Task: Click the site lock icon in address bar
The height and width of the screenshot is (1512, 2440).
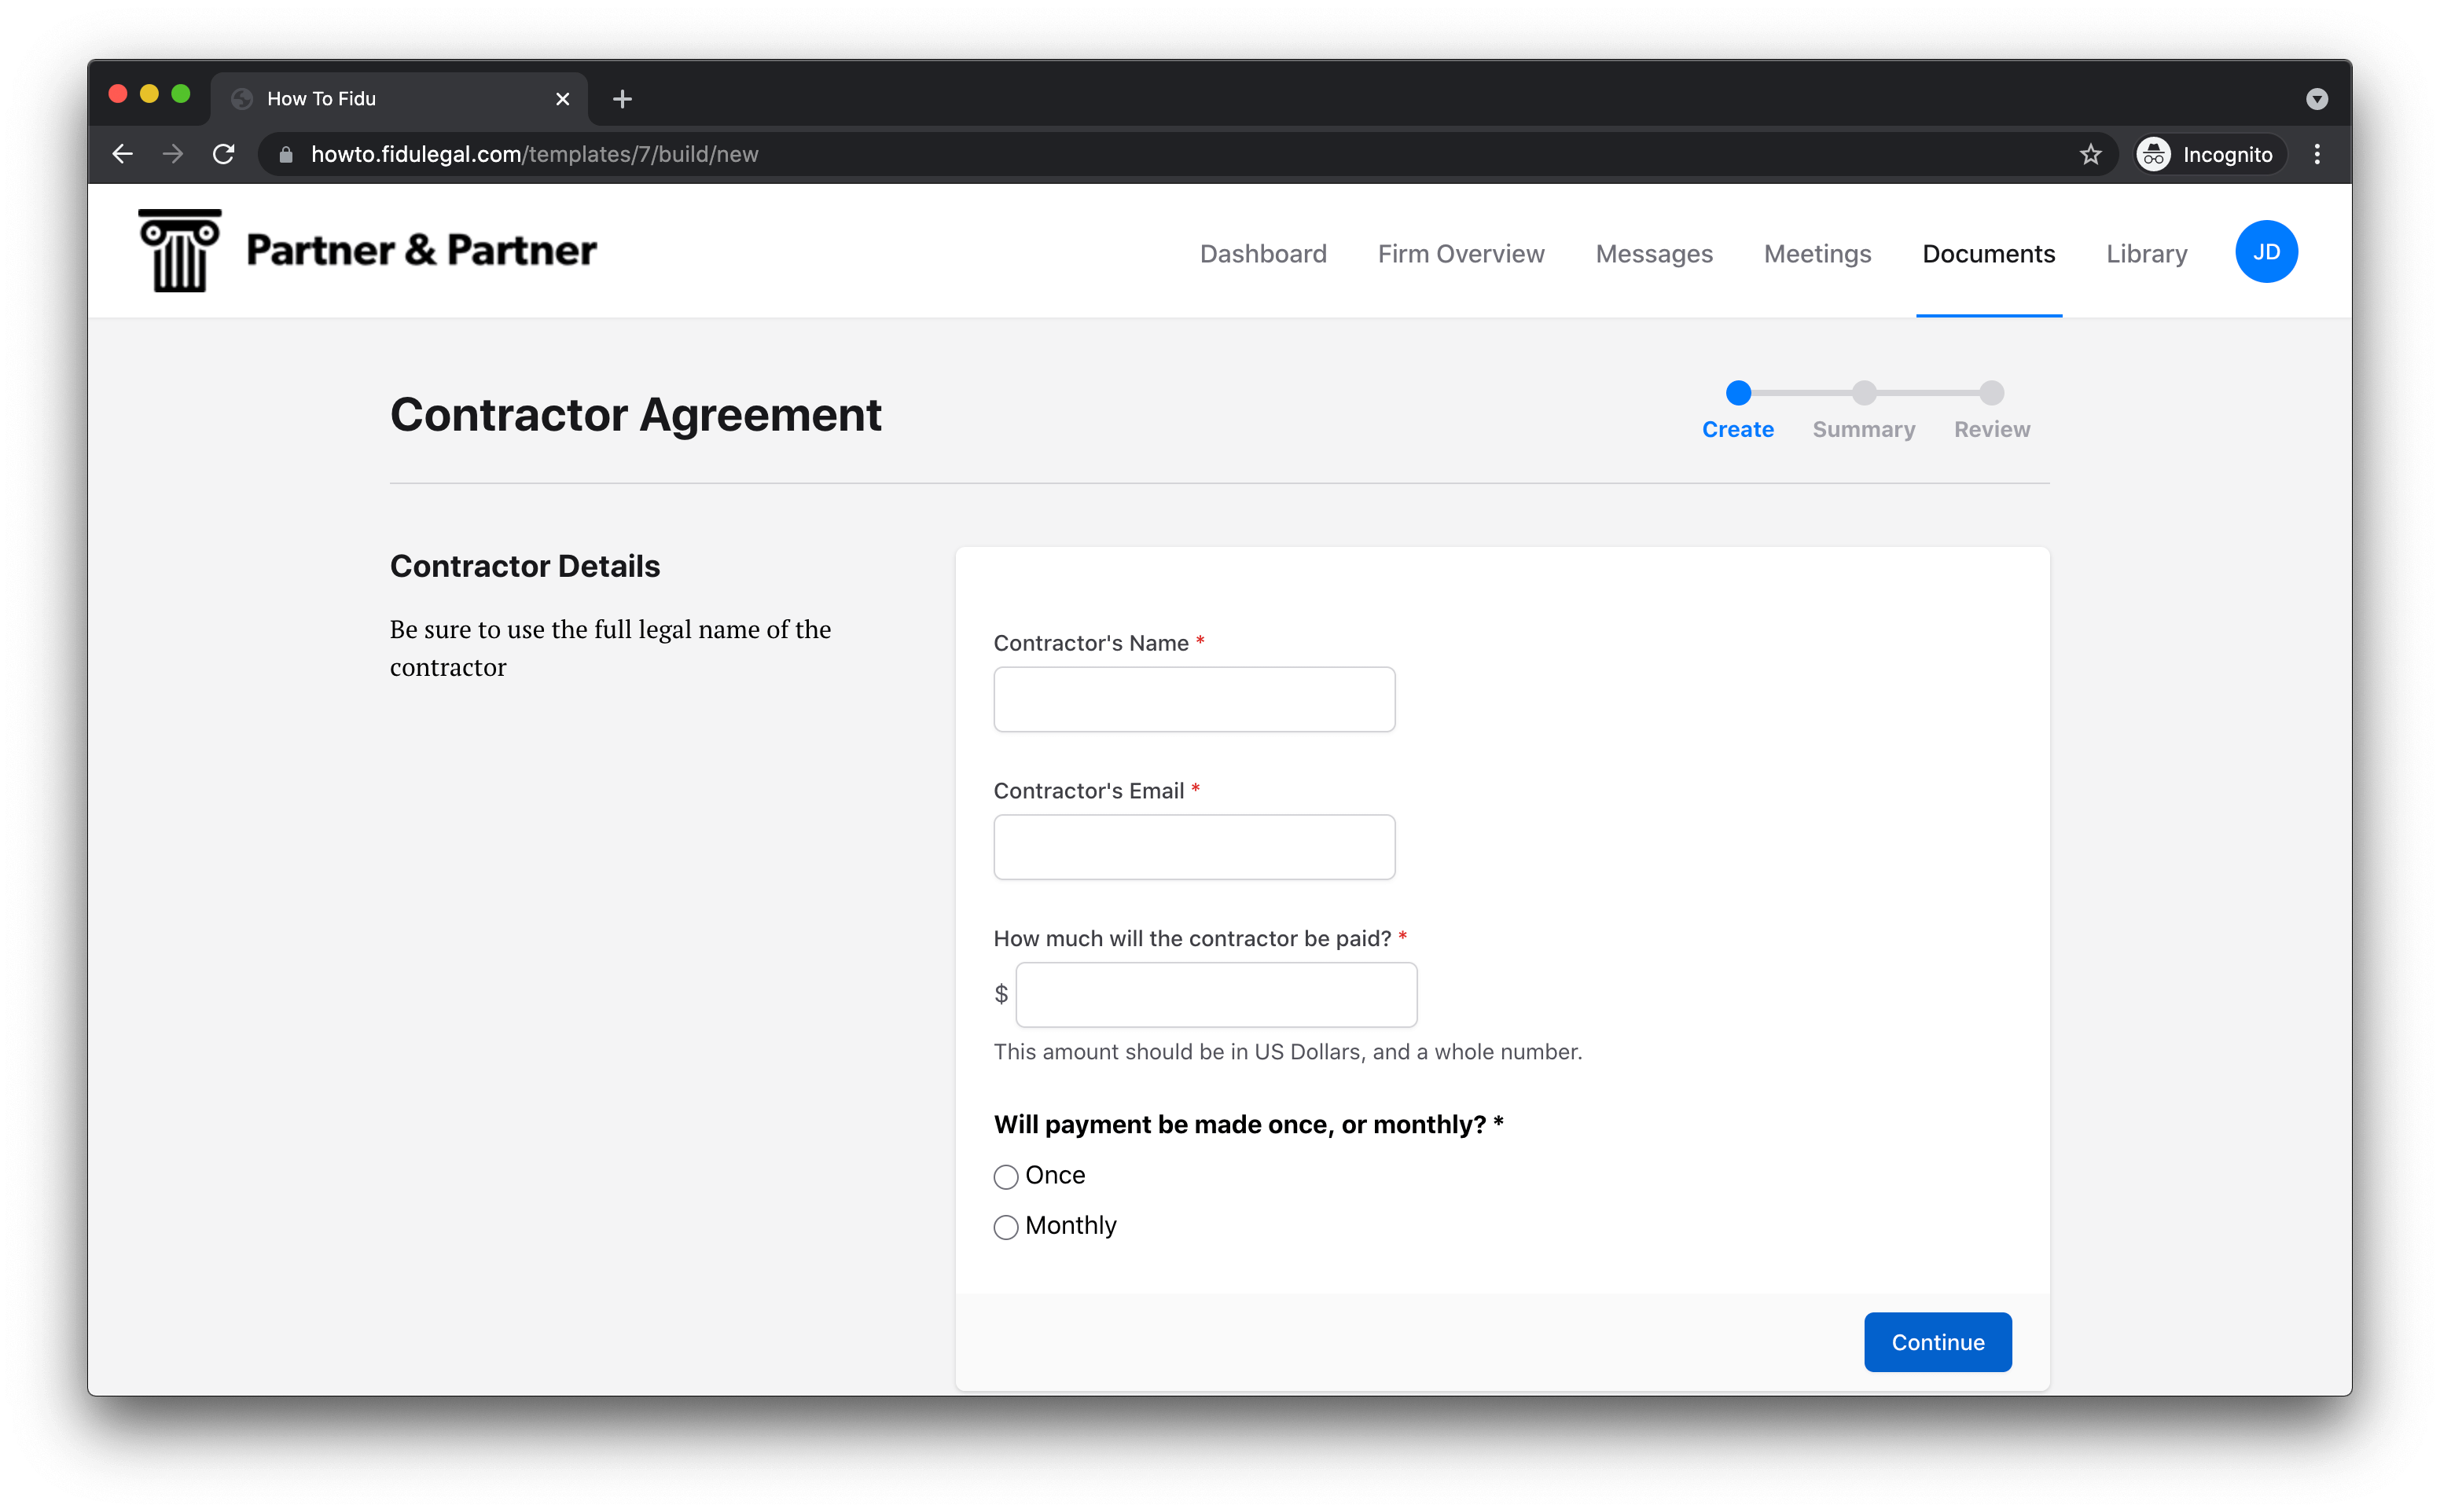Action: (286, 154)
